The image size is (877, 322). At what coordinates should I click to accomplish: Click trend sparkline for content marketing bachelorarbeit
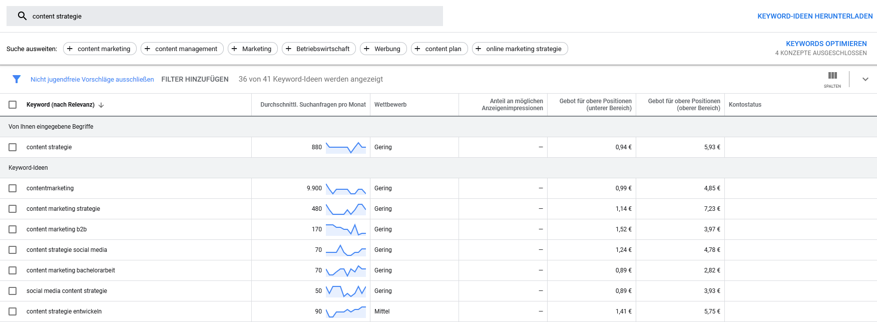coord(346,270)
